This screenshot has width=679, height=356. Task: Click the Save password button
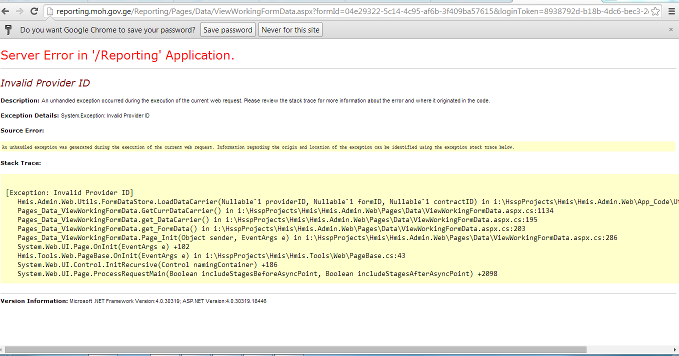pyautogui.click(x=227, y=30)
